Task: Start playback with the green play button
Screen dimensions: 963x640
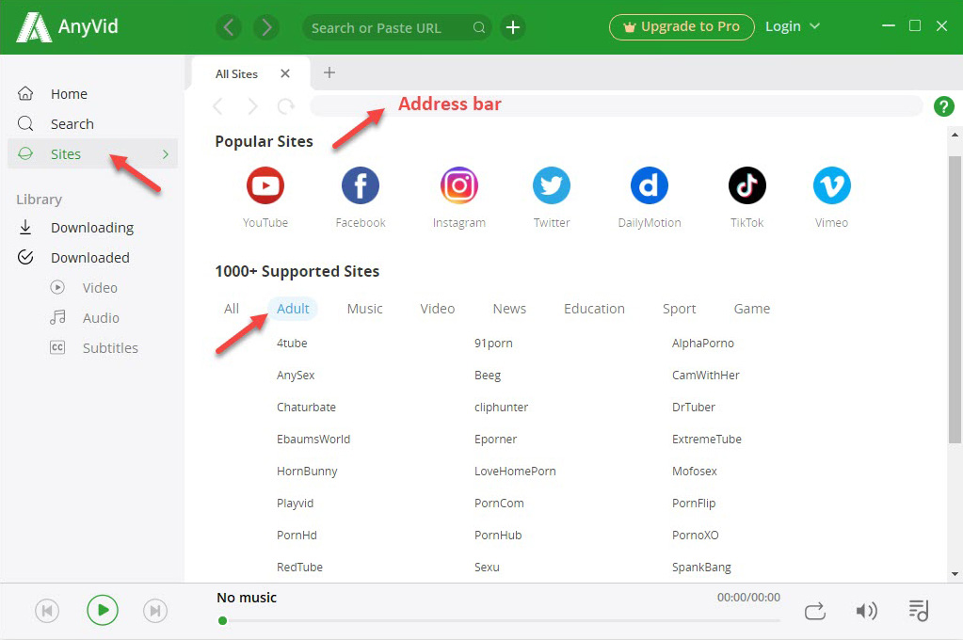Action: tap(102, 610)
